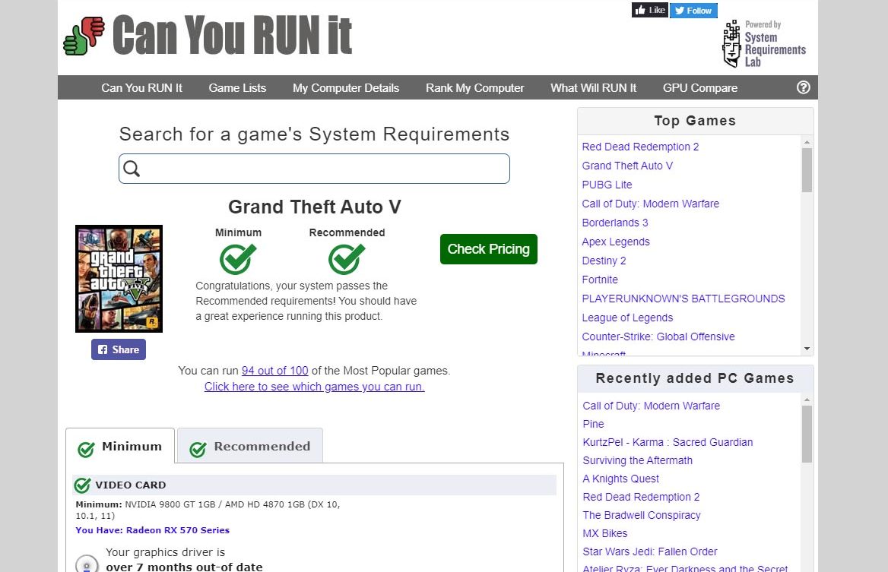The height and width of the screenshot is (572, 888).
Task: Click the Facebook Like button
Action: click(650, 10)
